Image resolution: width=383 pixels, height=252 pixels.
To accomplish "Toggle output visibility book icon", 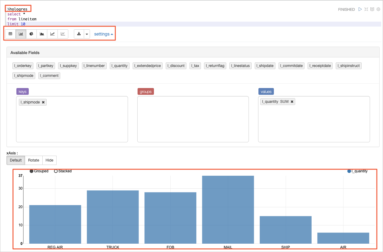I will pos(372,9).
